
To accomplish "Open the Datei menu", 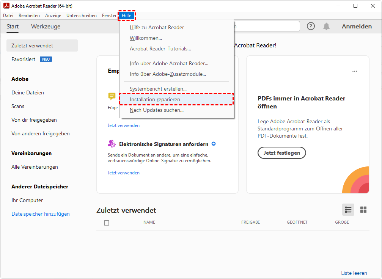I will [x=8, y=15].
